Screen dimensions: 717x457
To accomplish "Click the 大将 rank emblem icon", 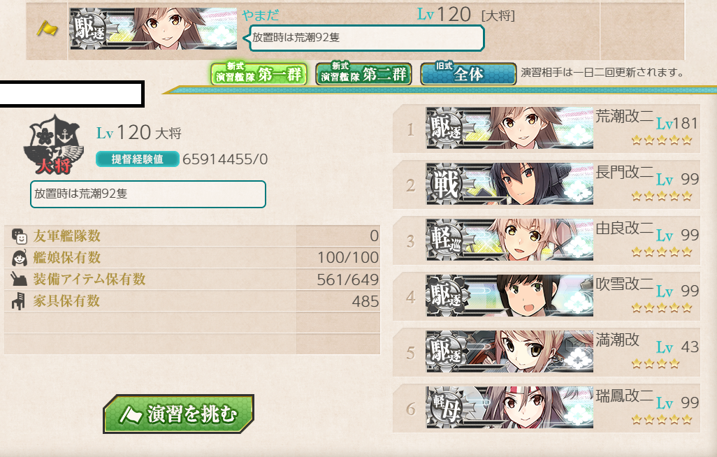I will point(54,145).
